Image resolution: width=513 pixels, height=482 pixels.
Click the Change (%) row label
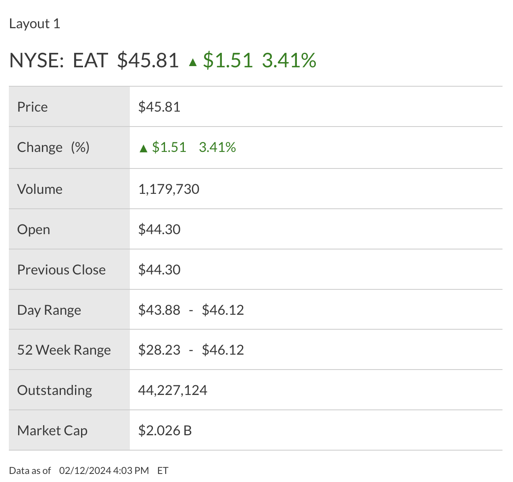click(53, 147)
